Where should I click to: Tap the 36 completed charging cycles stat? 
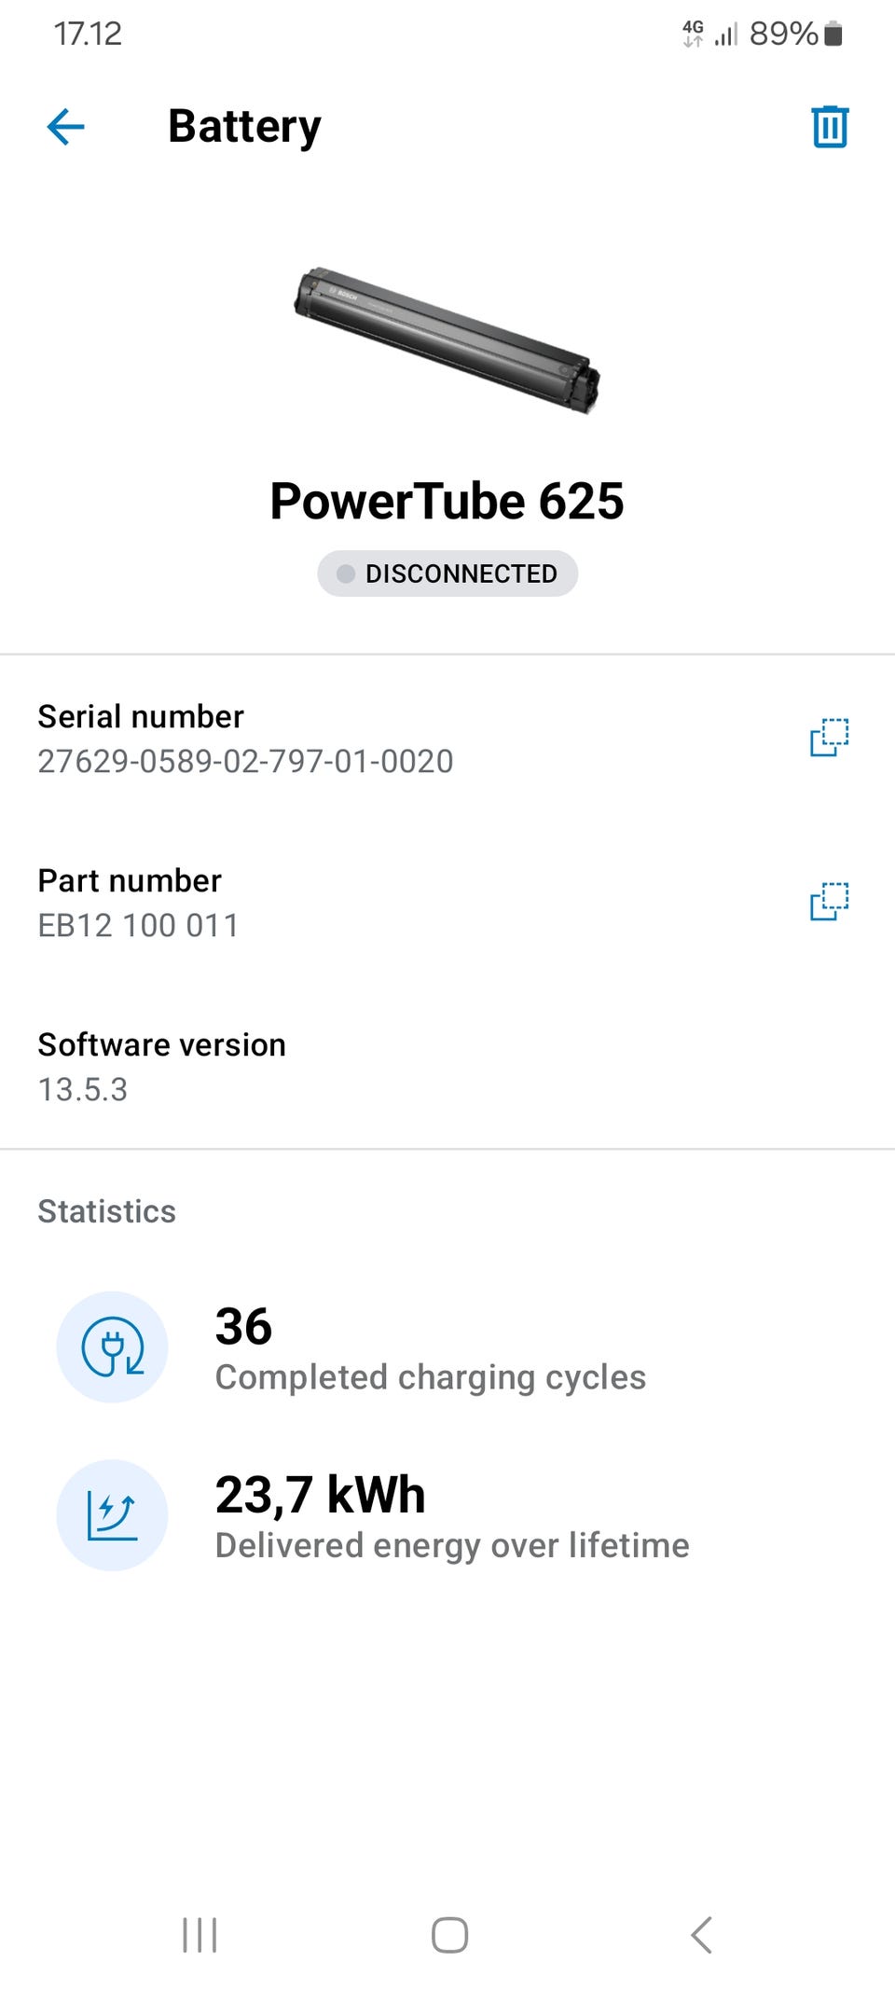click(243, 1327)
